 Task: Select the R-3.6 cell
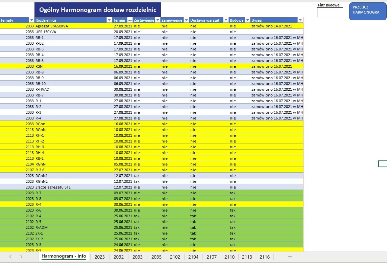pyautogui.click(x=73, y=170)
